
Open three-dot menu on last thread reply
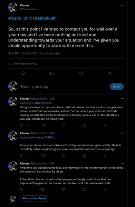click(123, 164)
